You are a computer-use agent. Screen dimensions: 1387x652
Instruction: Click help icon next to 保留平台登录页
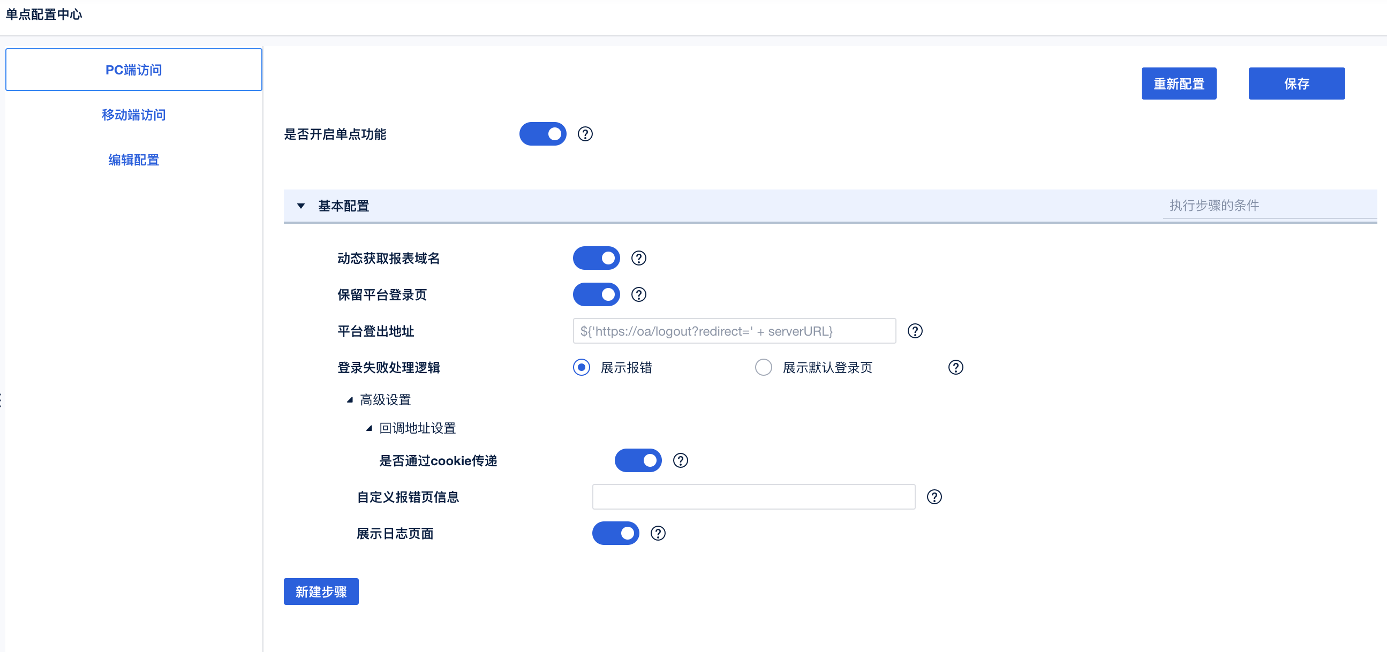click(638, 294)
